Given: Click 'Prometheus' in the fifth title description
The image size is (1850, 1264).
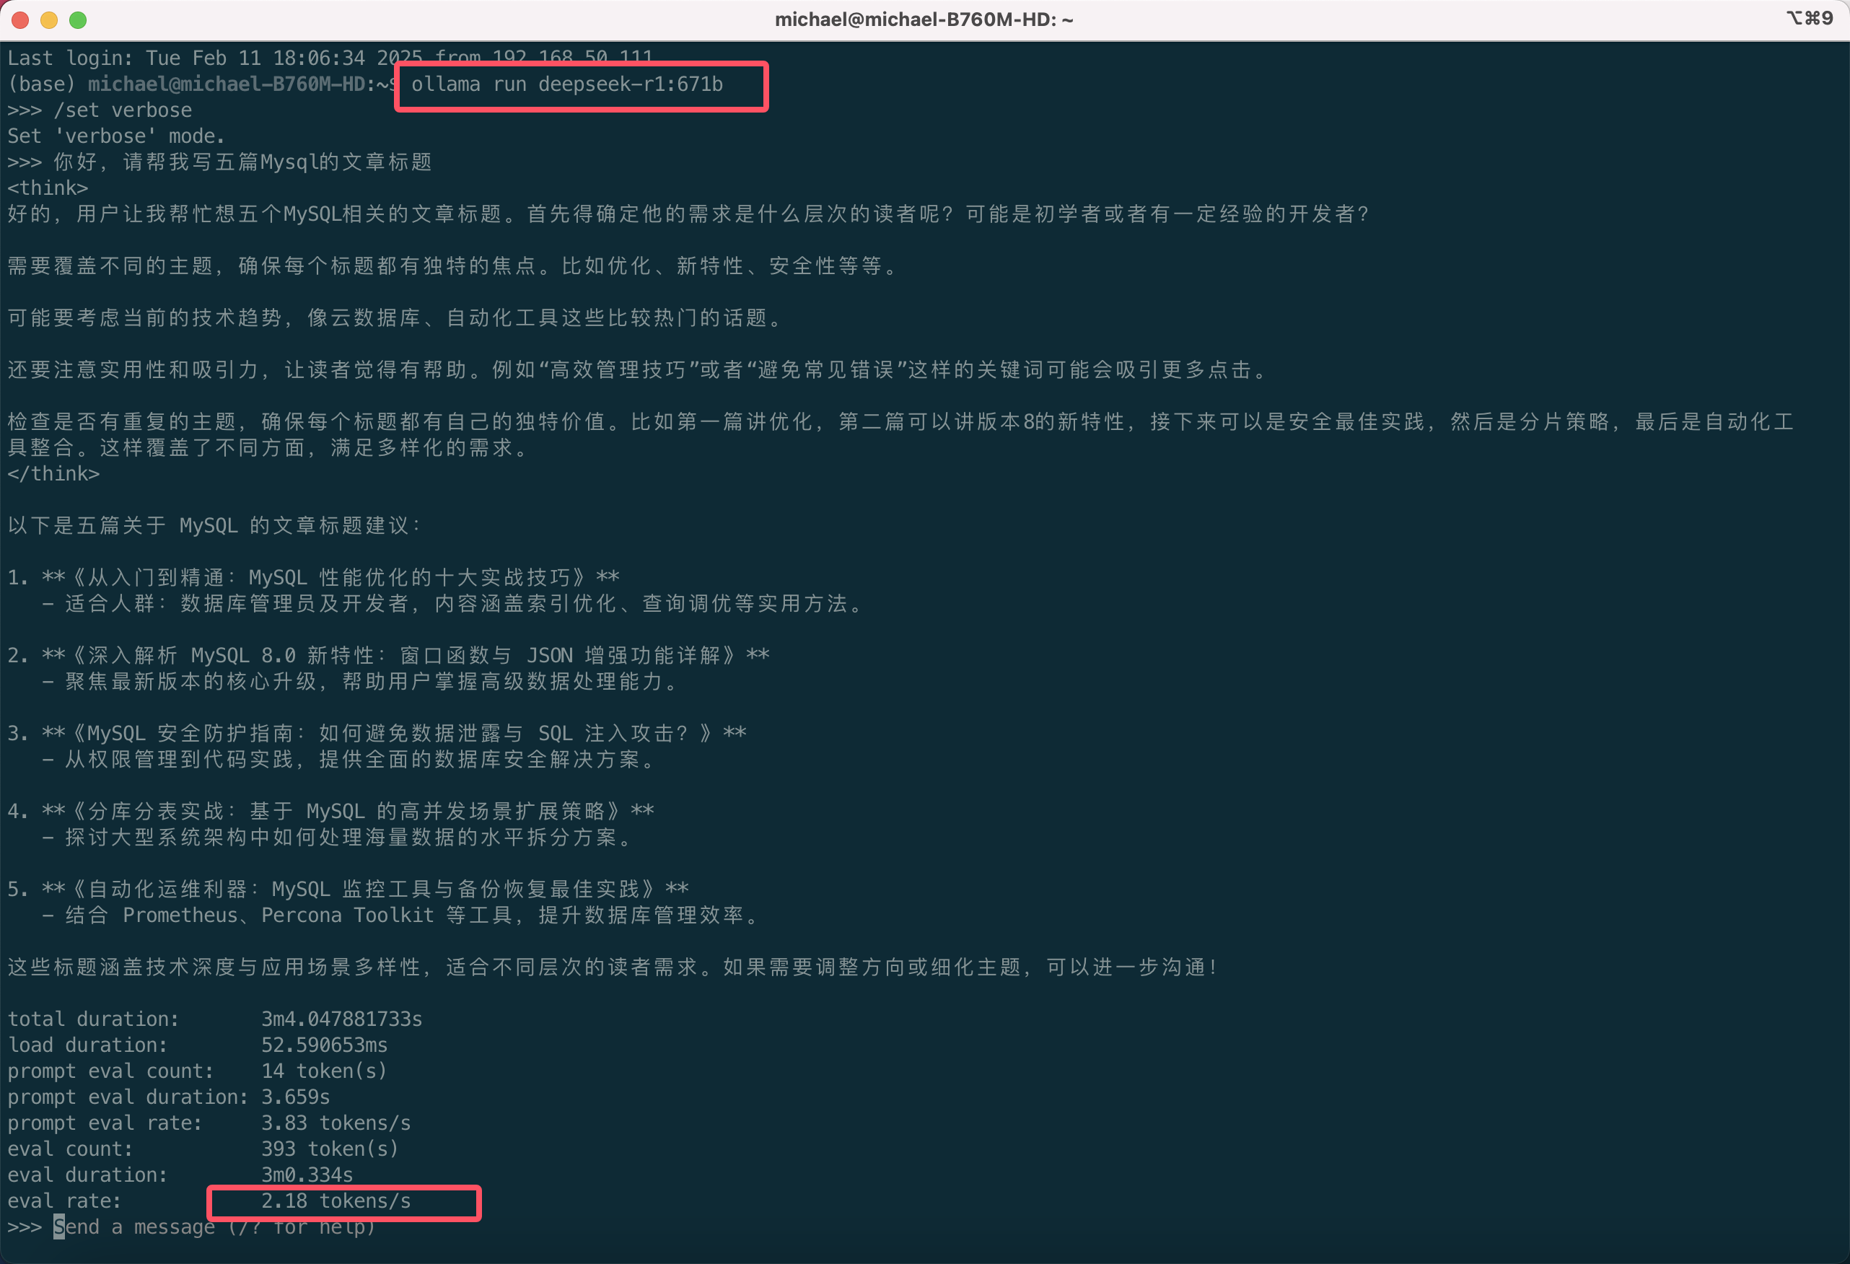Looking at the screenshot, I should click(180, 916).
